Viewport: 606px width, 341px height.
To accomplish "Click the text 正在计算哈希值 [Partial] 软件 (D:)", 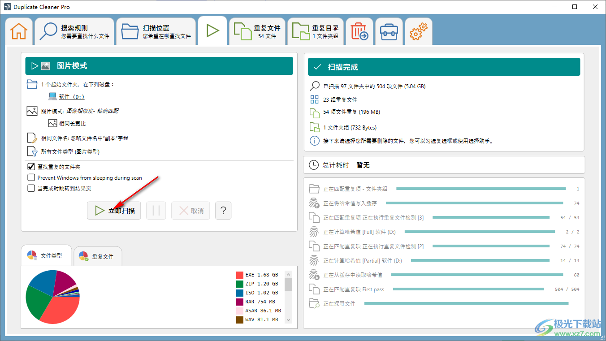I will click(x=363, y=260).
